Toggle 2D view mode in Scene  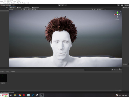(21, 9)
